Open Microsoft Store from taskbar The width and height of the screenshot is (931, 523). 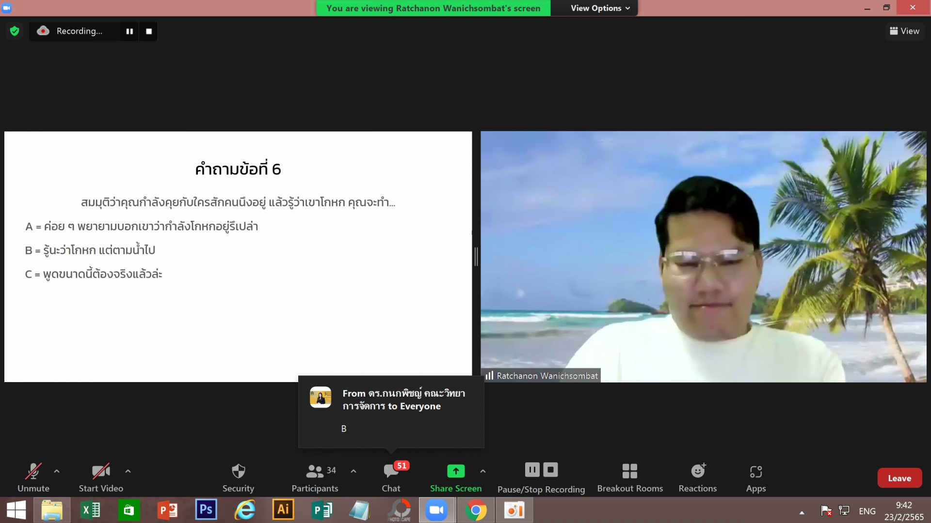tap(128, 510)
